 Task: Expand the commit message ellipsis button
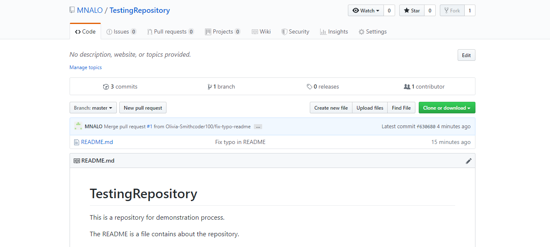[258, 127]
